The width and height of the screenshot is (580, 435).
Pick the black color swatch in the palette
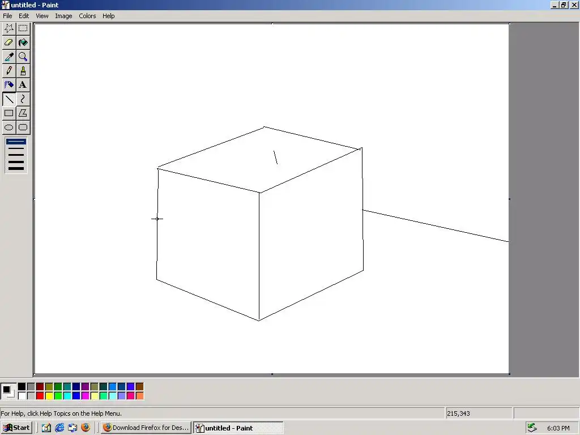point(22,386)
